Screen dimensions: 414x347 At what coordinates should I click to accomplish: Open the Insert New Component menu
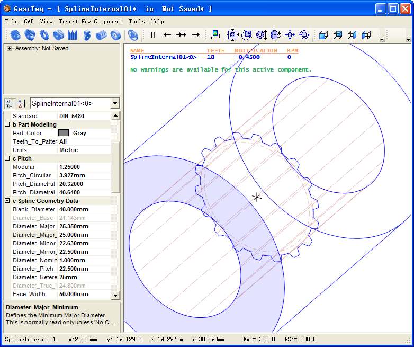[91, 21]
